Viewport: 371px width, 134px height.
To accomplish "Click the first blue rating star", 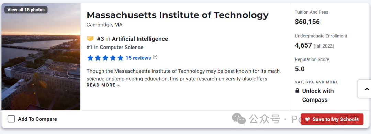I will point(90,58).
